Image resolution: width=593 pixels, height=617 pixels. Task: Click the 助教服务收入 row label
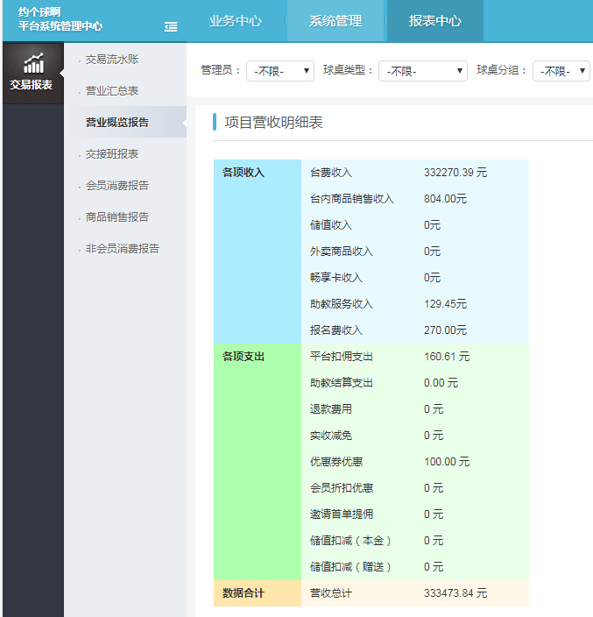pos(342,304)
